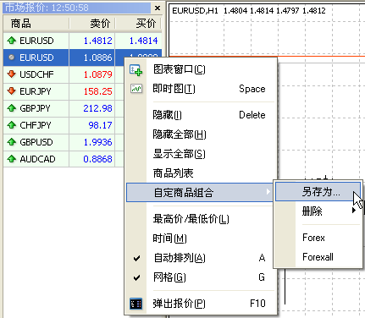Screen dimensions: 365x318
Task: Click price 1.9936 in GBPUSD row
Action: 98,142
